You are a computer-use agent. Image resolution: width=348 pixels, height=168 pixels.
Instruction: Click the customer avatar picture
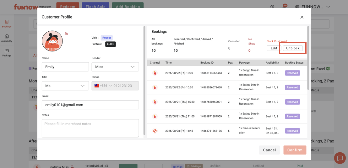(52, 41)
